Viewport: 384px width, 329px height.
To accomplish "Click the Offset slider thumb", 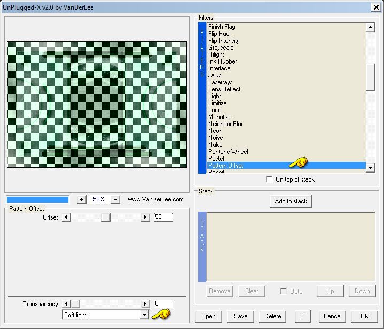I will click(106, 217).
